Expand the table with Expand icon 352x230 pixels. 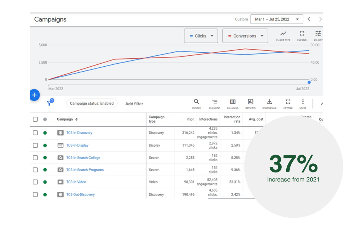point(288,104)
